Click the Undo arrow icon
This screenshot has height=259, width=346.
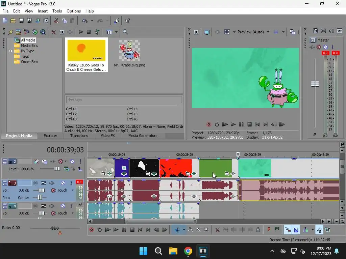pyautogui.click(x=85, y=21)
